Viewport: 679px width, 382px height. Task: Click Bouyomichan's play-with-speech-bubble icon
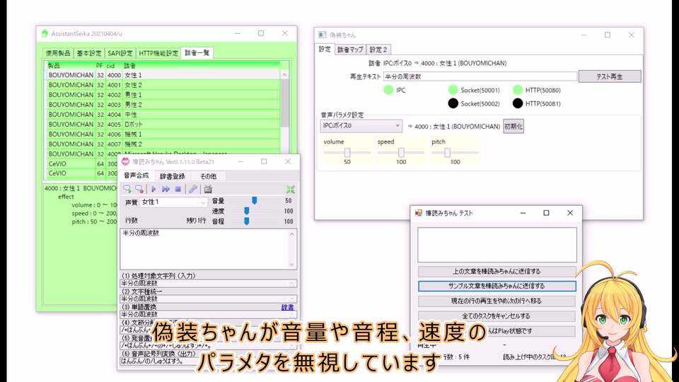click(127, 189)
